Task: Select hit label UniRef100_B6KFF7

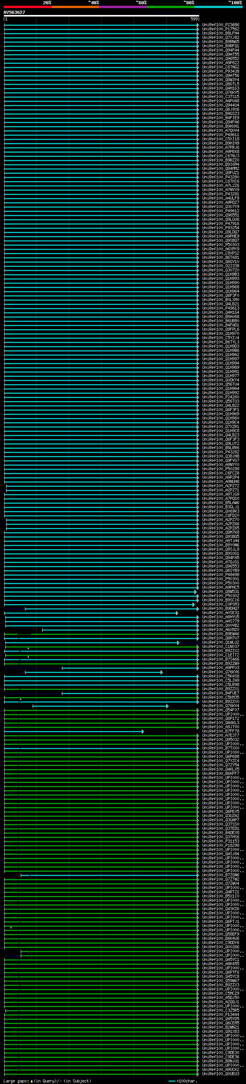Action: [x=220, y=773]
